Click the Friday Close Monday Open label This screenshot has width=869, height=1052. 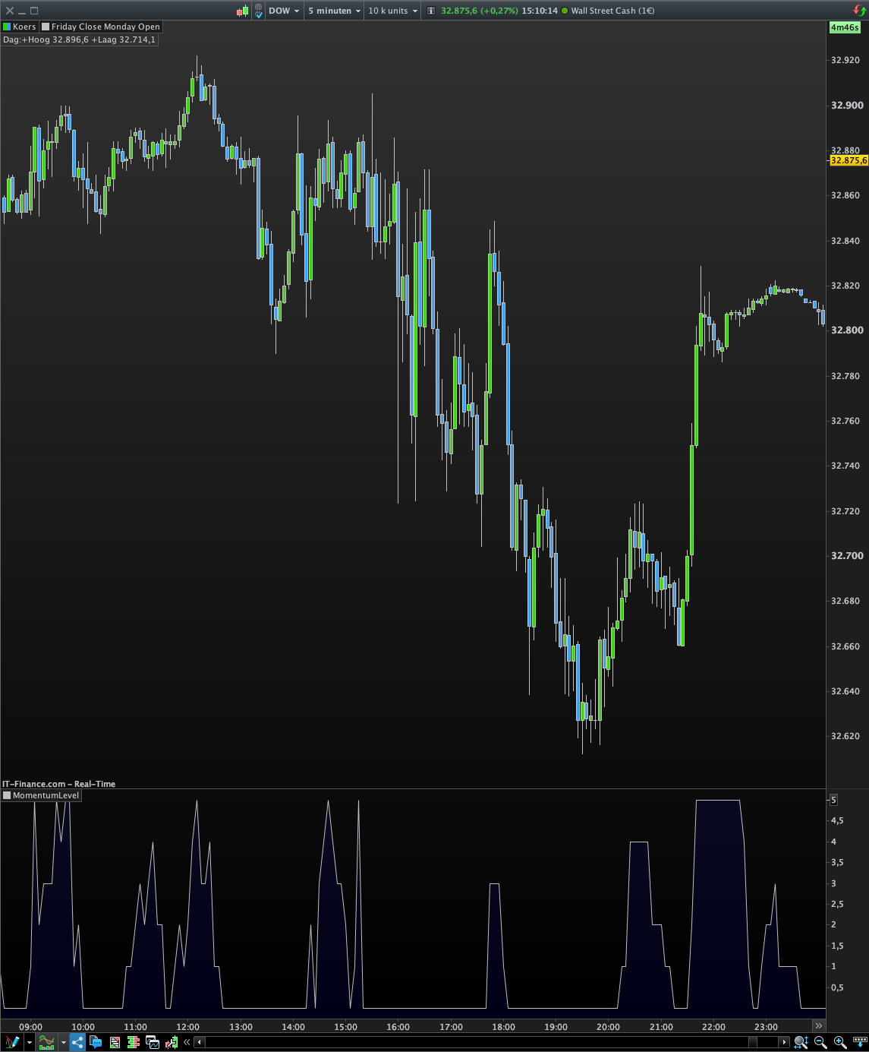tap(105, 27)
